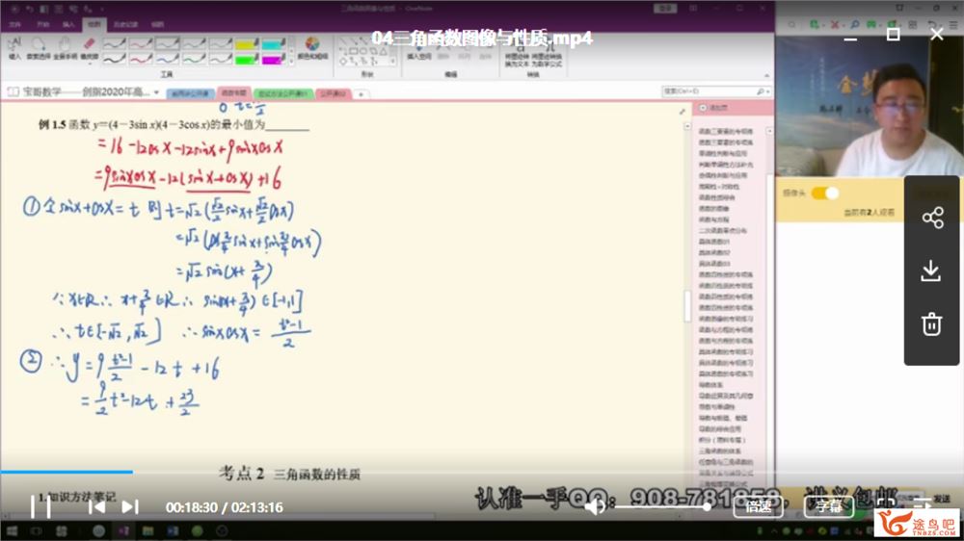This screenshot has height=541, width=964.
Task: Mute the player volume speaker icon
Action: pos(595,507)
